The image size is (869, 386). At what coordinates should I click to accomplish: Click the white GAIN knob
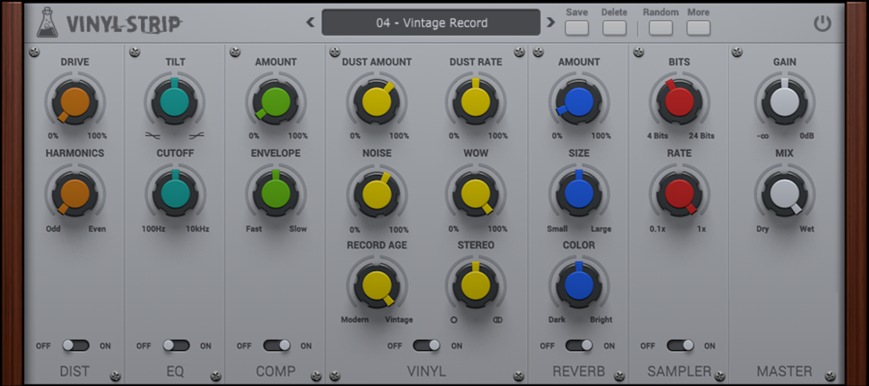tap(785, 102)
